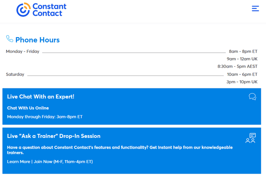Click the Live Chat With an Expert heading
Screen dimensions: 266x185
pos(41,97)
